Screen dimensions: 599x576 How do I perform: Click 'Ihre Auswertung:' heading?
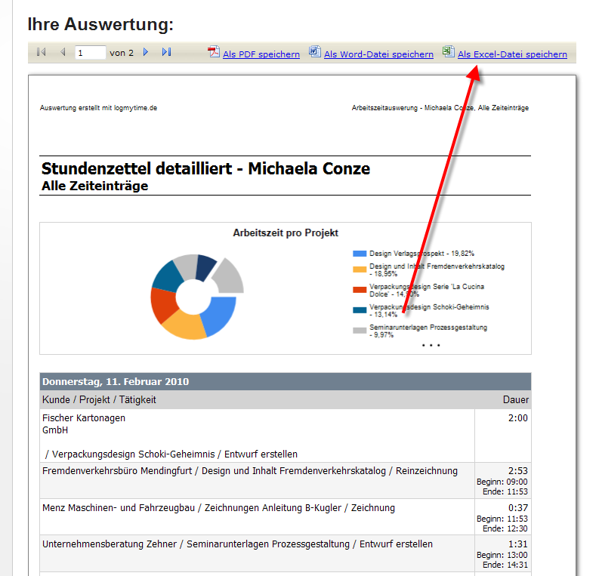point(100,24)
